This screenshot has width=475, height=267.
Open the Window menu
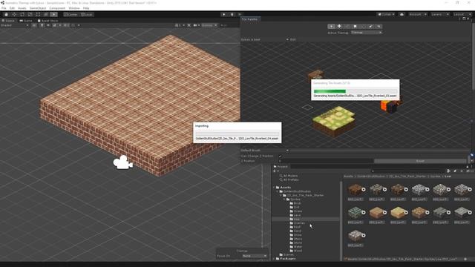tap(74, 8)
